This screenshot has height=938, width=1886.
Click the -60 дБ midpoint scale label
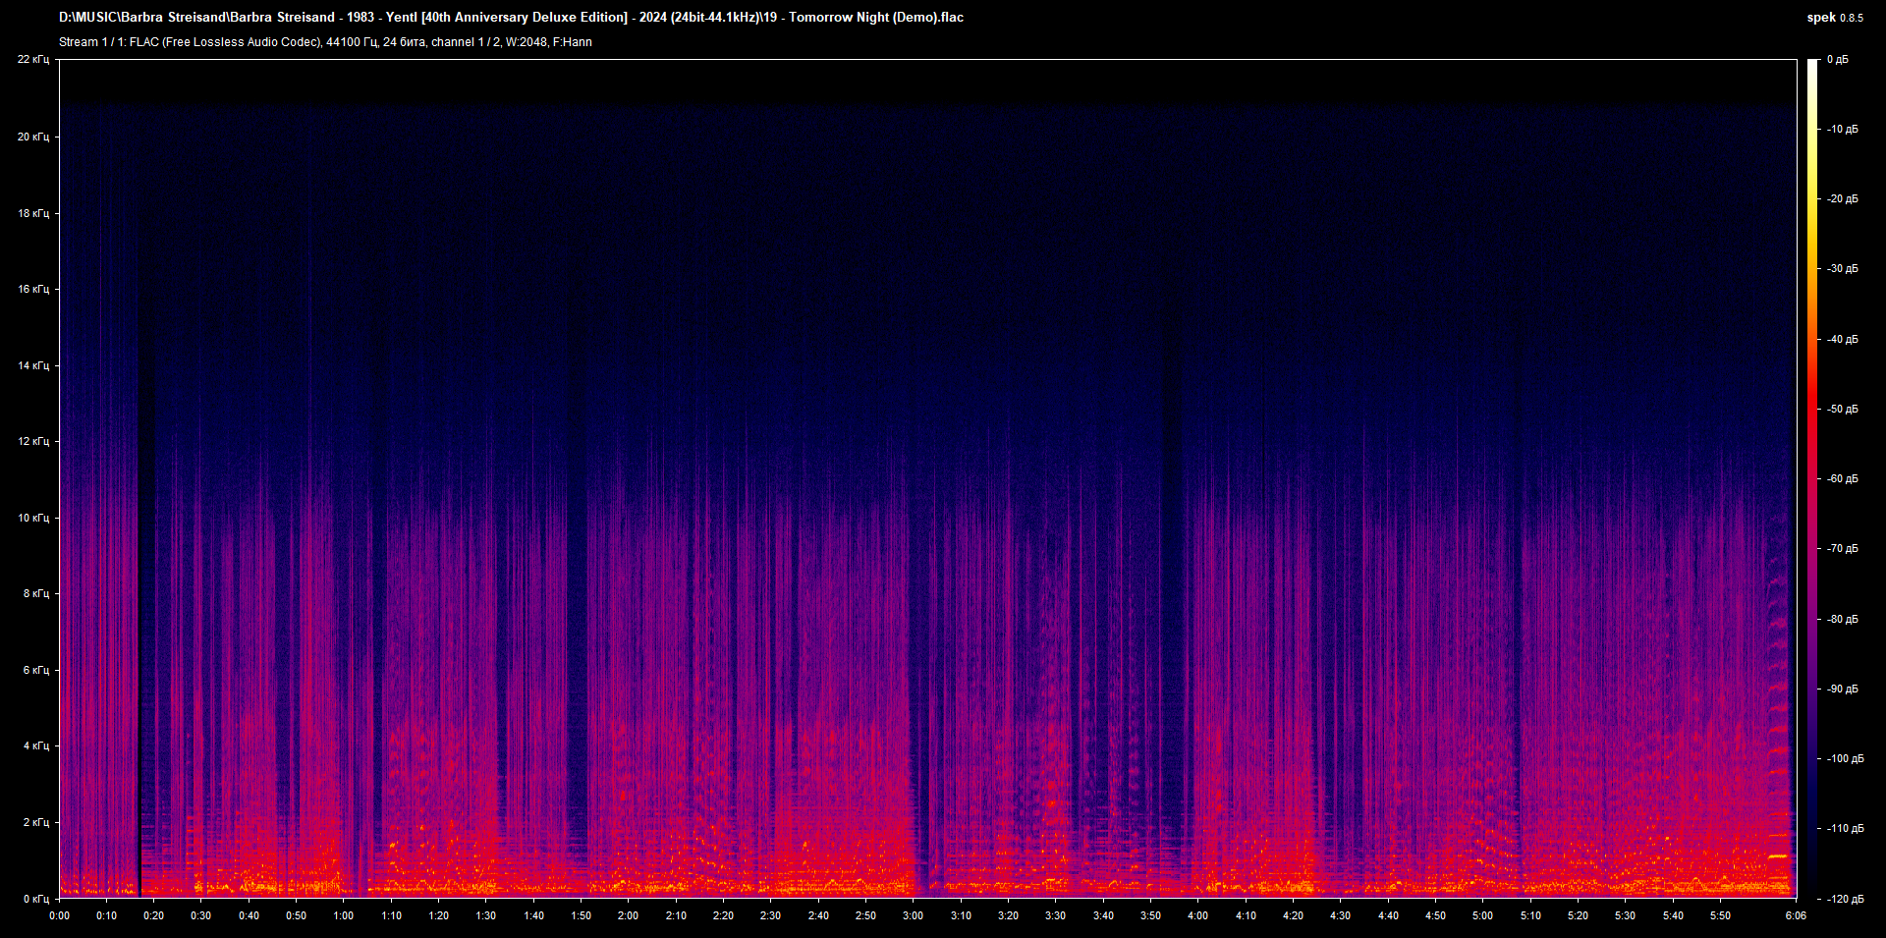click(1843, 478)
